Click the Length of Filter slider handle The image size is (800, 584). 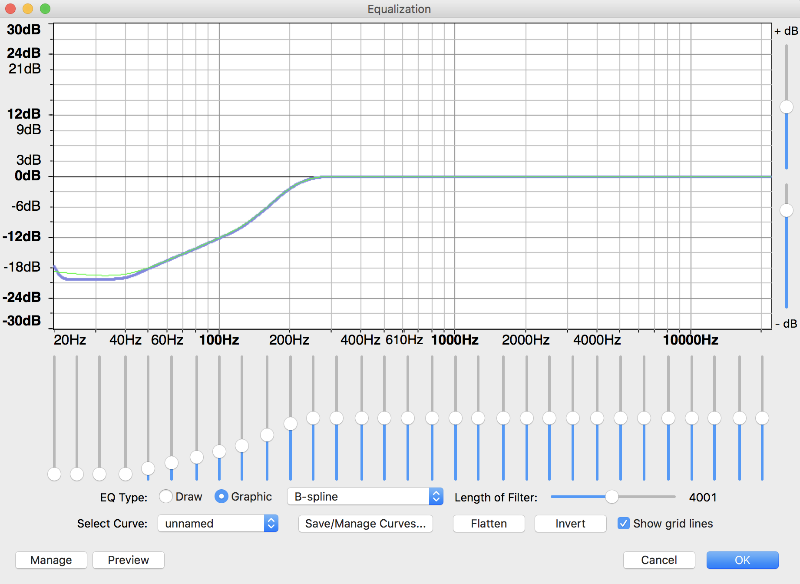tap(612, 496)
